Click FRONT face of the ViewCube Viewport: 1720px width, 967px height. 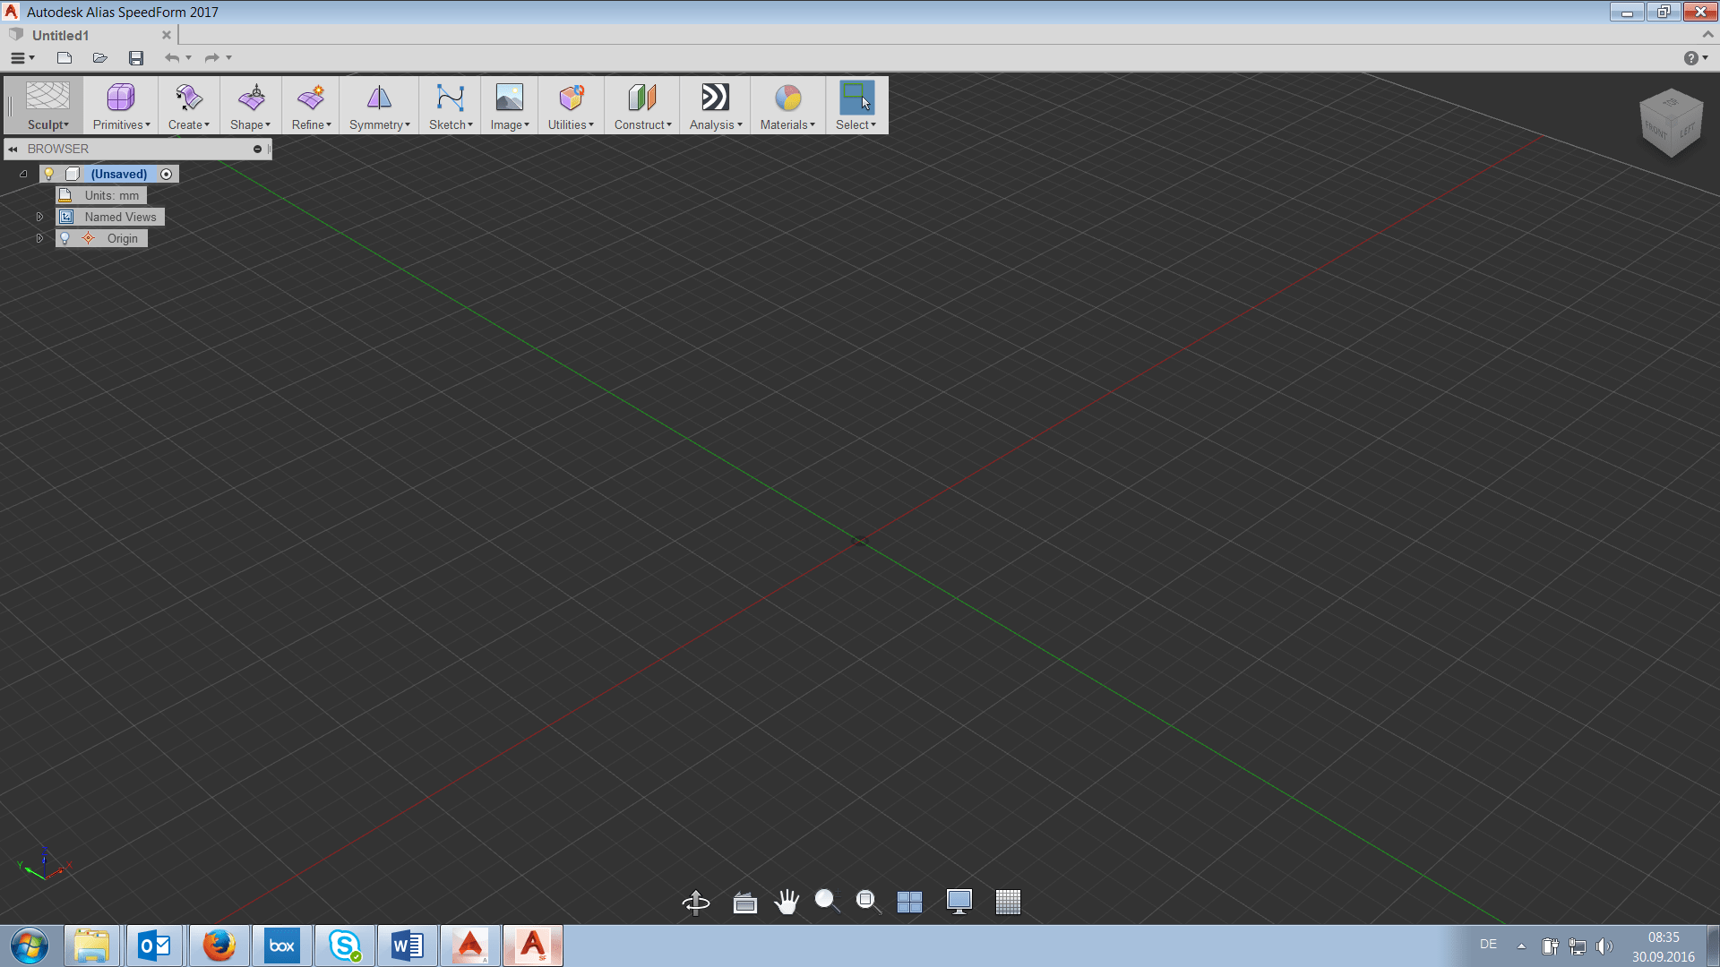(x=1658, y=129)
